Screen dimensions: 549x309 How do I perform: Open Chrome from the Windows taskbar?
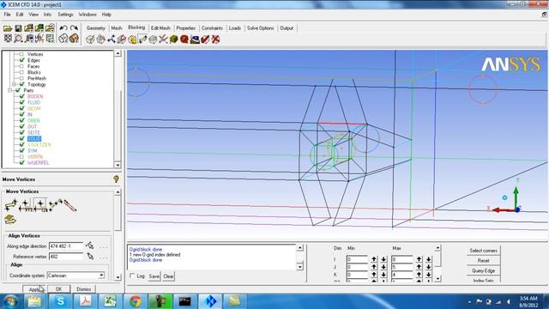(x=136, y=301)
